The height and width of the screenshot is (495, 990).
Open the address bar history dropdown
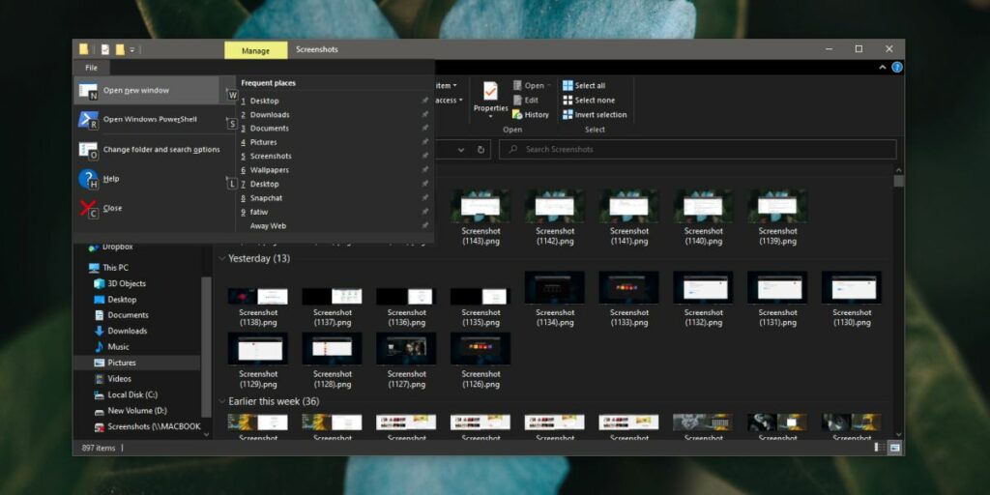pos(460,150)
